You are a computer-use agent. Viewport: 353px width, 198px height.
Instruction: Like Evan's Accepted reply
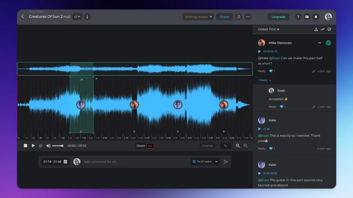pos(282,107)
